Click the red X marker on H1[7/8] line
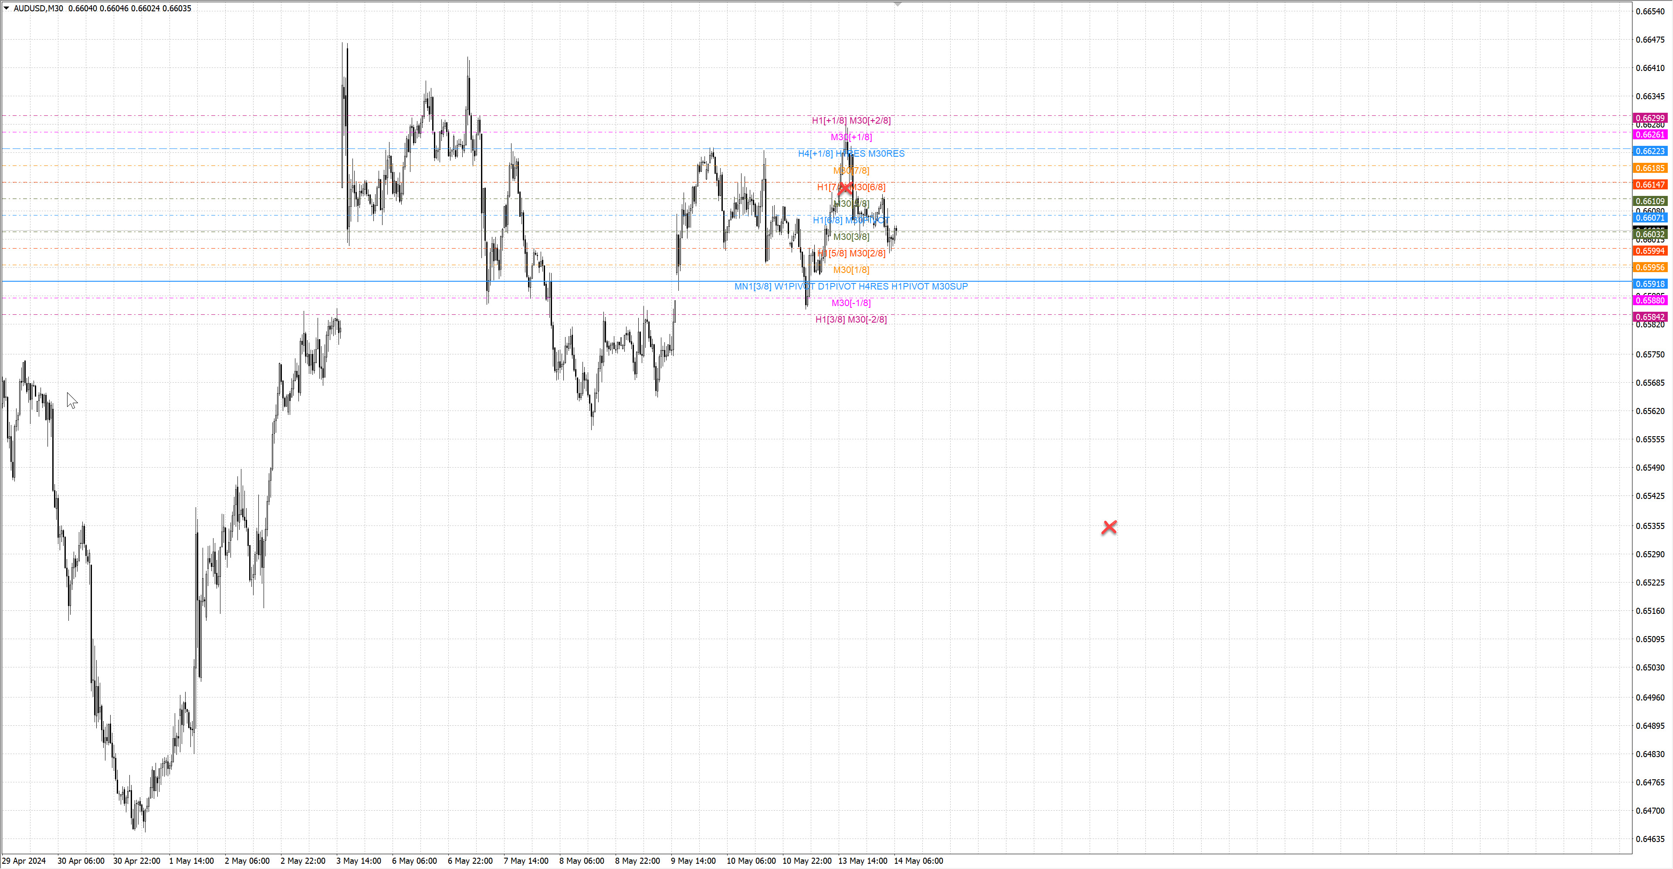Screen dimensions: 1673x869 coord(845,188)
